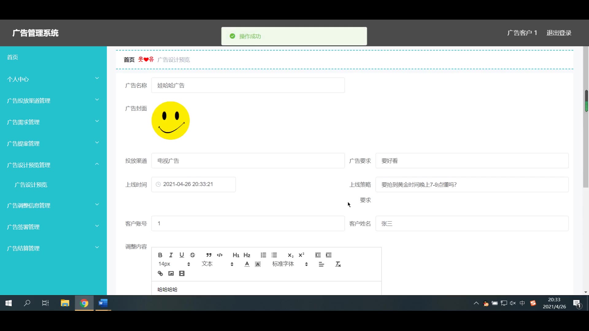The width and height of the screenshot is (589, 331).
Task: Click the 广告名称 input field
Action: tap(248, 86)
